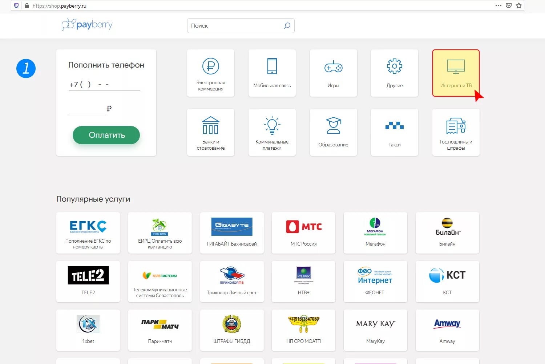The image size is (545, 364).
Task: Open the Мобильная связь category tile
Action: point(272,73)
